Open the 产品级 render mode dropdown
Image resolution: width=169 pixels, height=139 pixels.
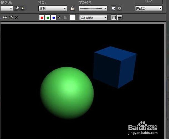(x=149, y=8)
